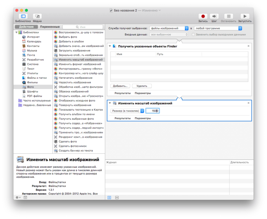This screenshot has width=267, height=219.
Task: Show variables view icon at bottom
Action: tap(117, 197)
